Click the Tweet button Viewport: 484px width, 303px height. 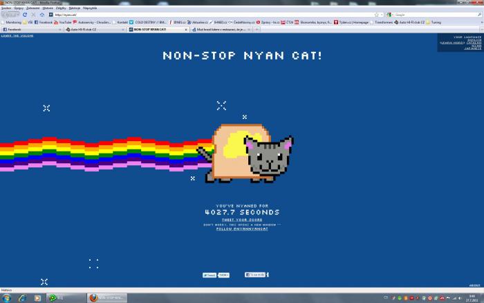(x=210, y=275)
